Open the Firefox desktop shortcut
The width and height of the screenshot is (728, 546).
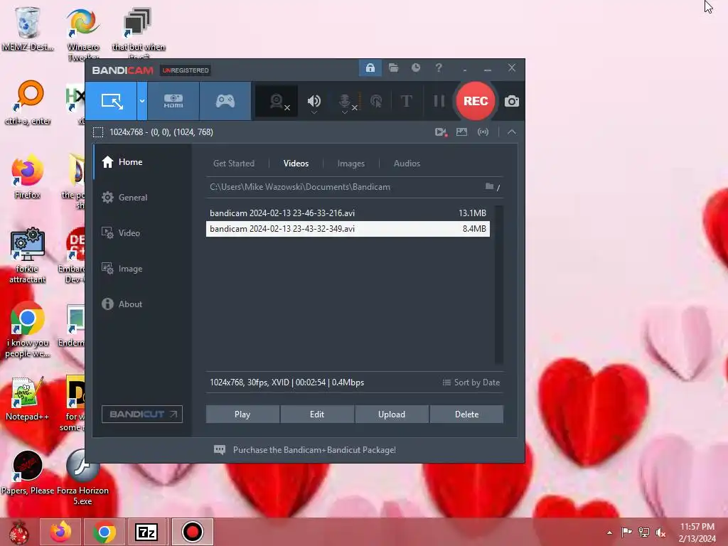[x=28, y=177]
